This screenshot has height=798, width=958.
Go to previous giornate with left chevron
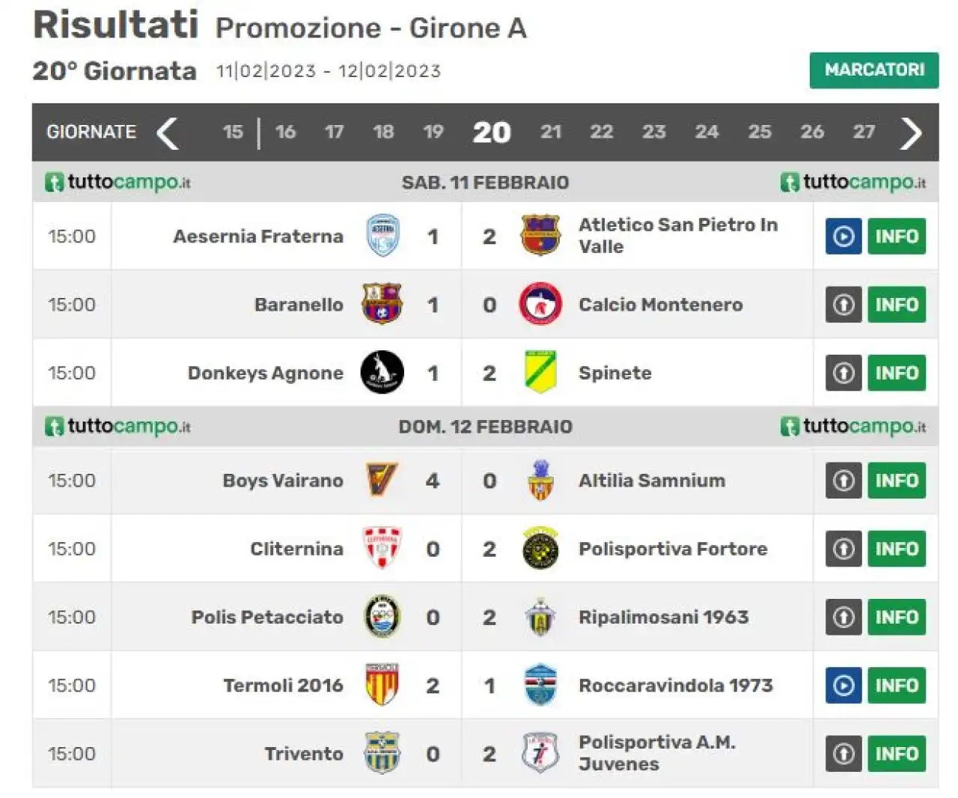[168, 133]
